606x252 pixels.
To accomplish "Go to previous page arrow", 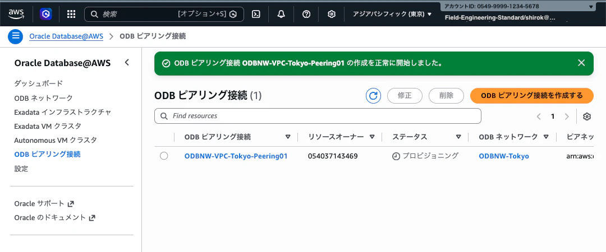I will pyautogui.click(x=539, y=116).
